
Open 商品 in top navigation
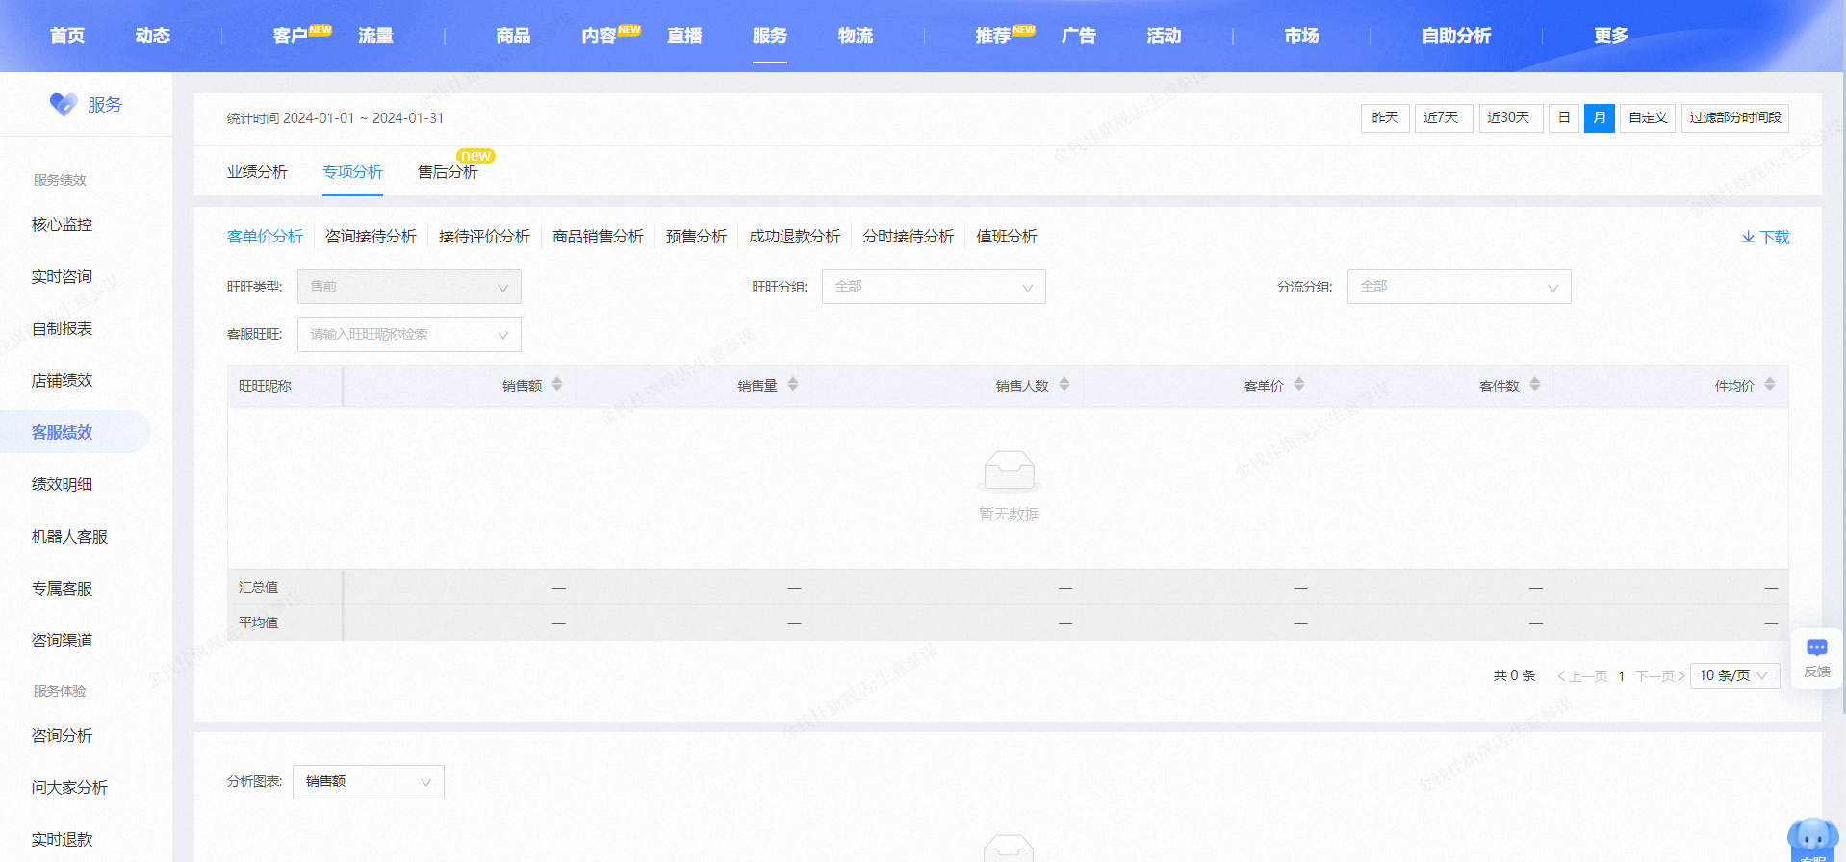pos(513,36)
